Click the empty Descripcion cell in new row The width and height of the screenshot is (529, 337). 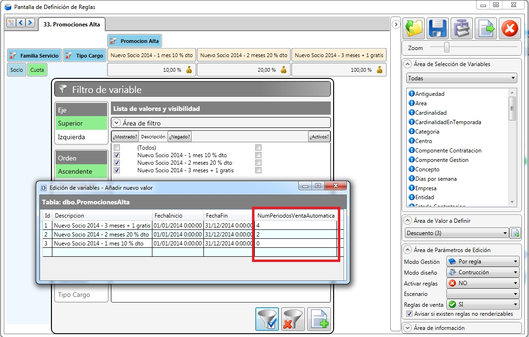click(x=102, y=252)
